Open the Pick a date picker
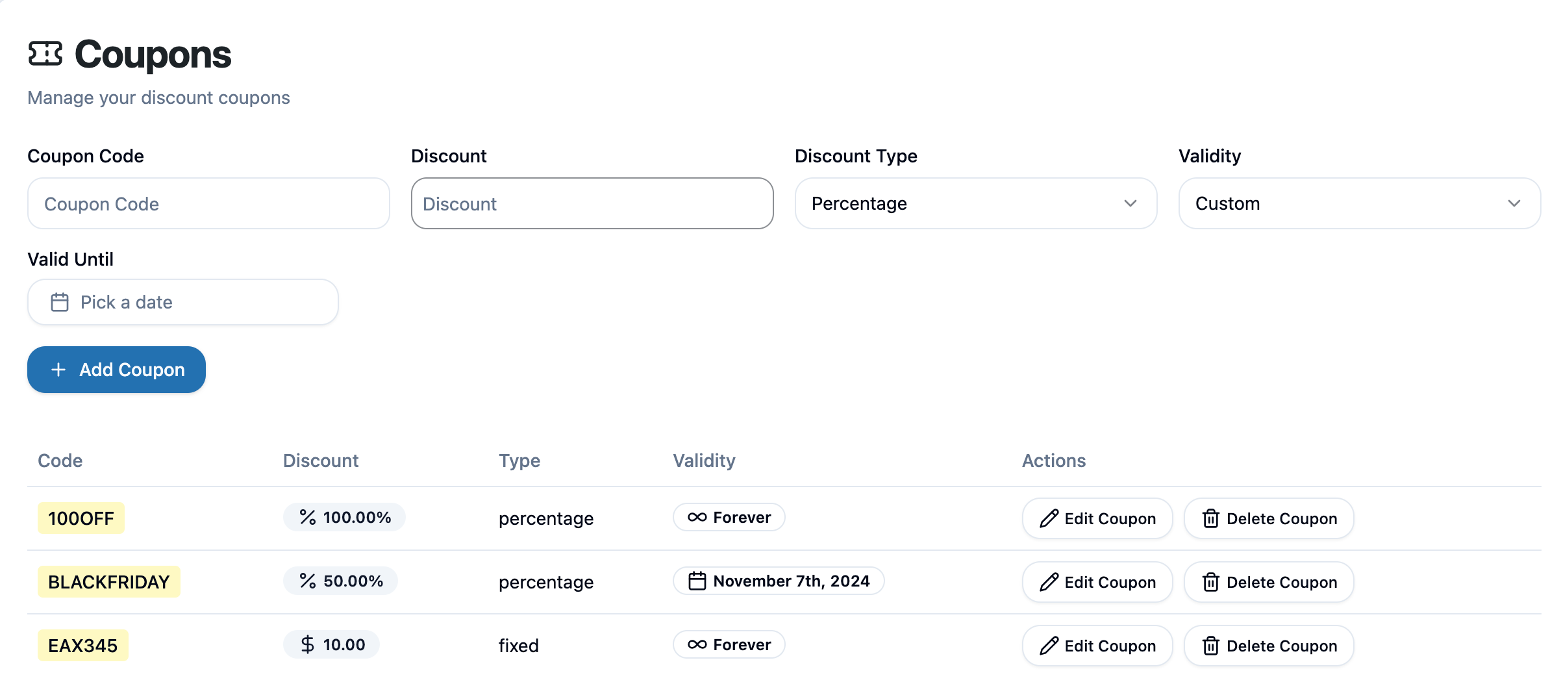The image size is (1561, 695). (x=182, y=302)
